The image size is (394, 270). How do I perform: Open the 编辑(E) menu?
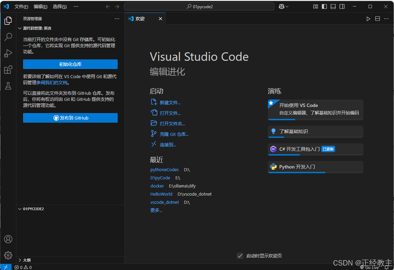pos(40,6)
